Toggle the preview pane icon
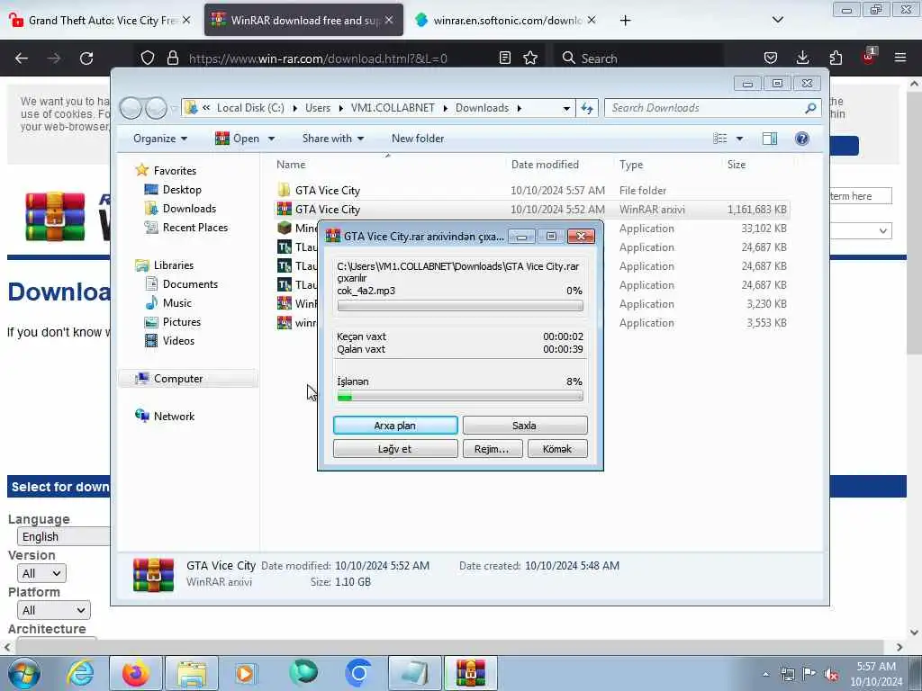The width and height of the screenshot is (922, 691). pos(770,139)
